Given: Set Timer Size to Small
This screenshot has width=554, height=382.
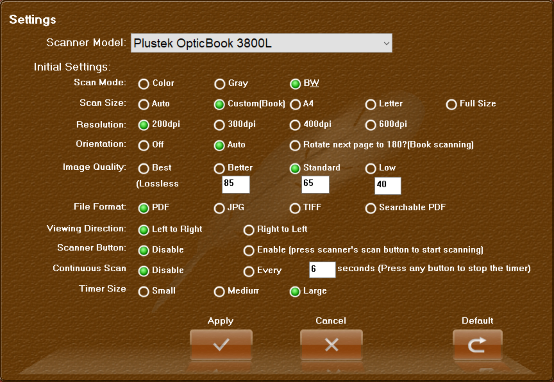Looking at the screenshot, I should click(x=144, y=291).
